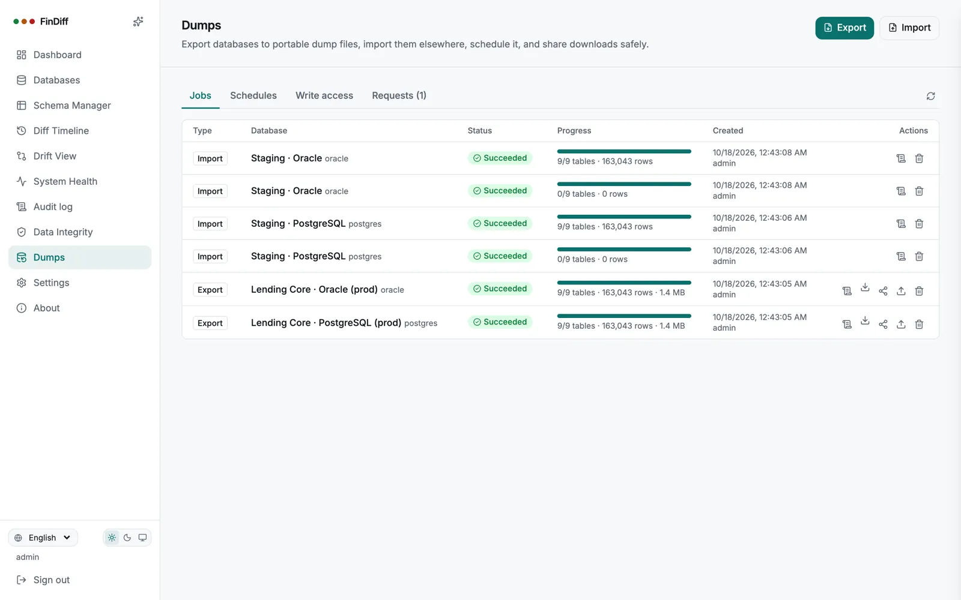Click the green Export button
Screen dimensions: 961x600
point(844,28)
